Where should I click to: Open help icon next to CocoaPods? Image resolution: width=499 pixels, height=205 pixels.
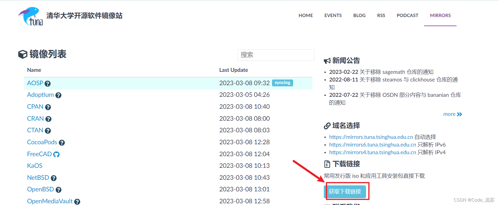[x=62, y=143]
